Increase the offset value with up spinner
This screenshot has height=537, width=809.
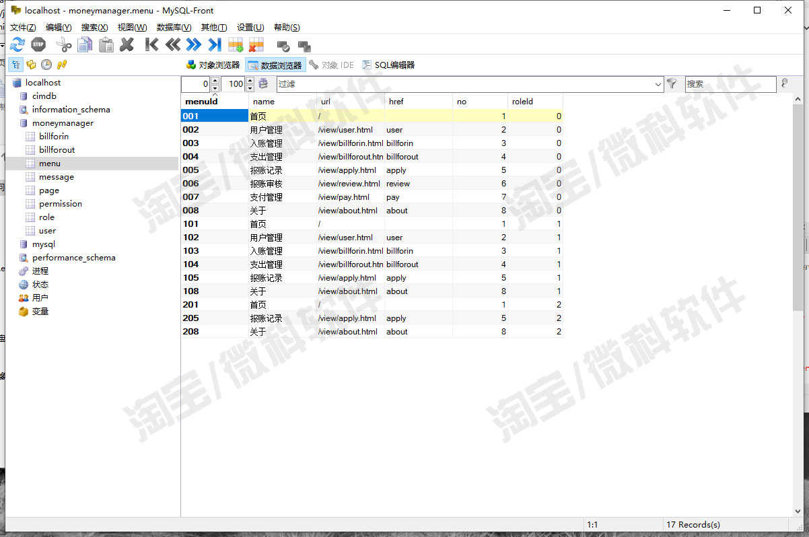215,80
